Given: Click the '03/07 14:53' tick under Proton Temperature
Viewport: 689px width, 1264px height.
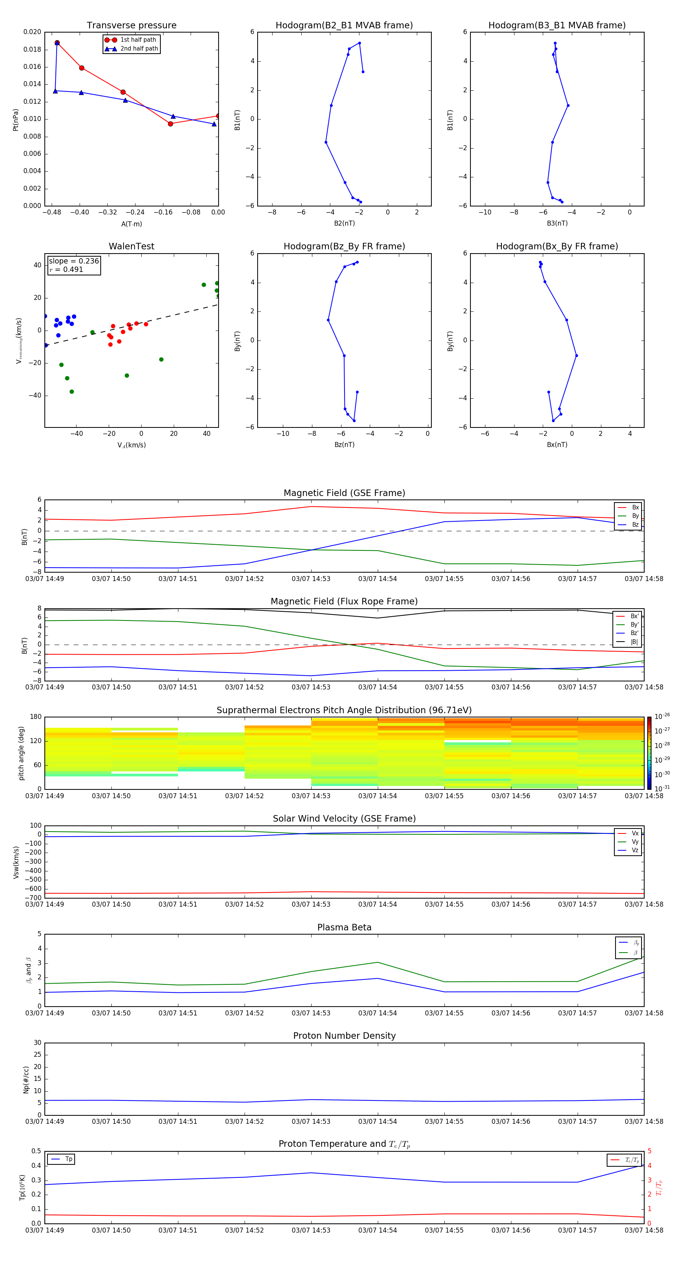Looking at the screenshot, I should pyautogui.click(x=311, y=1231).
